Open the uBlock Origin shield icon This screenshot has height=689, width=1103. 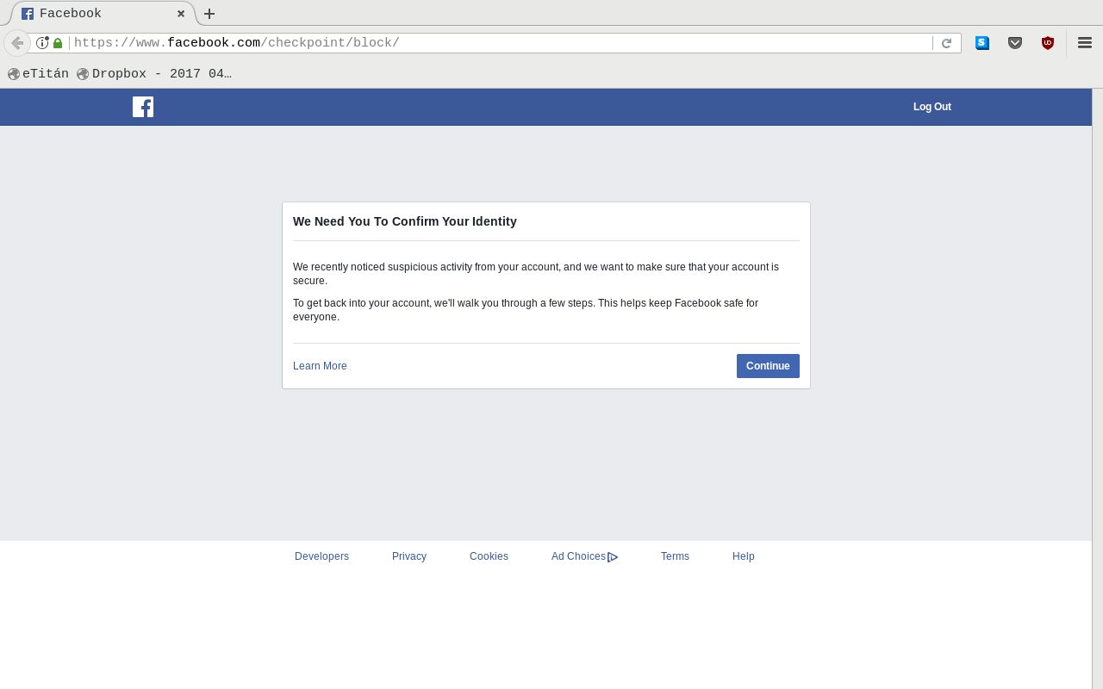click(x=1048, y=43)
